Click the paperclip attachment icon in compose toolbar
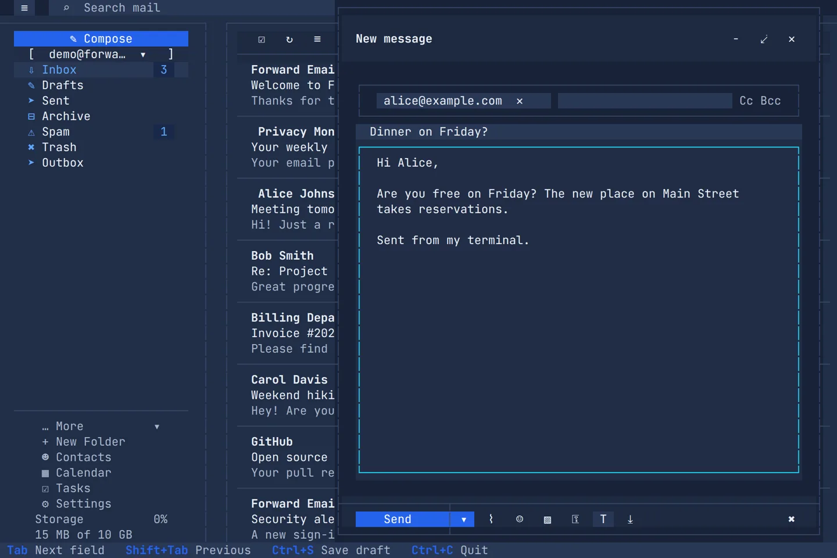This screenshot has width=837, height=558. (491, 519)
